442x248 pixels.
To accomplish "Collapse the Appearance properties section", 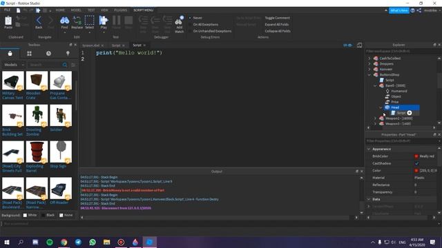I will coord(369,149).
